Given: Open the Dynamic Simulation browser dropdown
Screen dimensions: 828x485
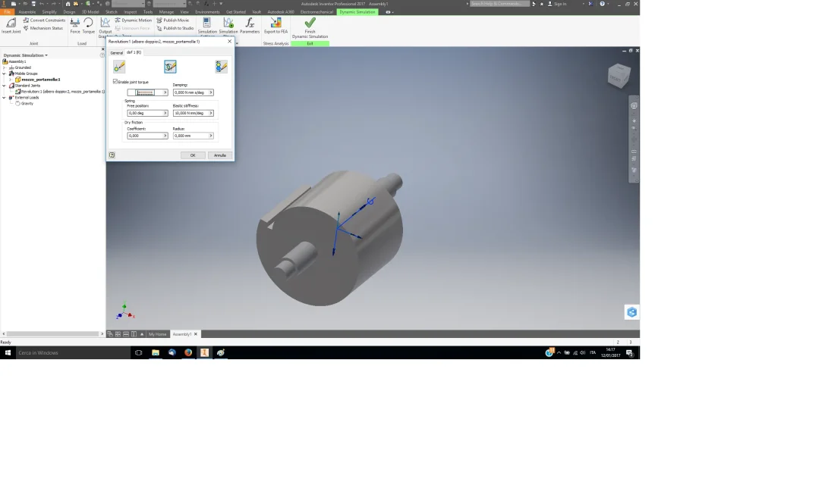Looking at the screenshot, I should 25,55.
